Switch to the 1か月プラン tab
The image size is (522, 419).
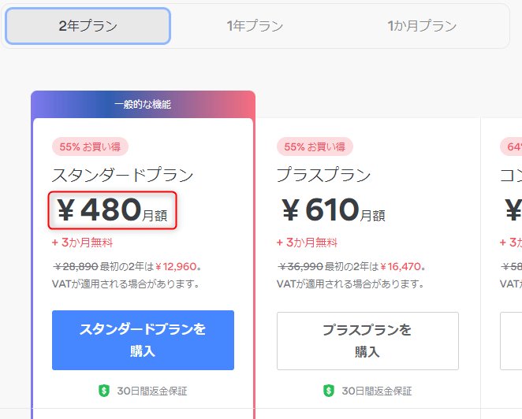pyautogui.click(x=422, y=26)
